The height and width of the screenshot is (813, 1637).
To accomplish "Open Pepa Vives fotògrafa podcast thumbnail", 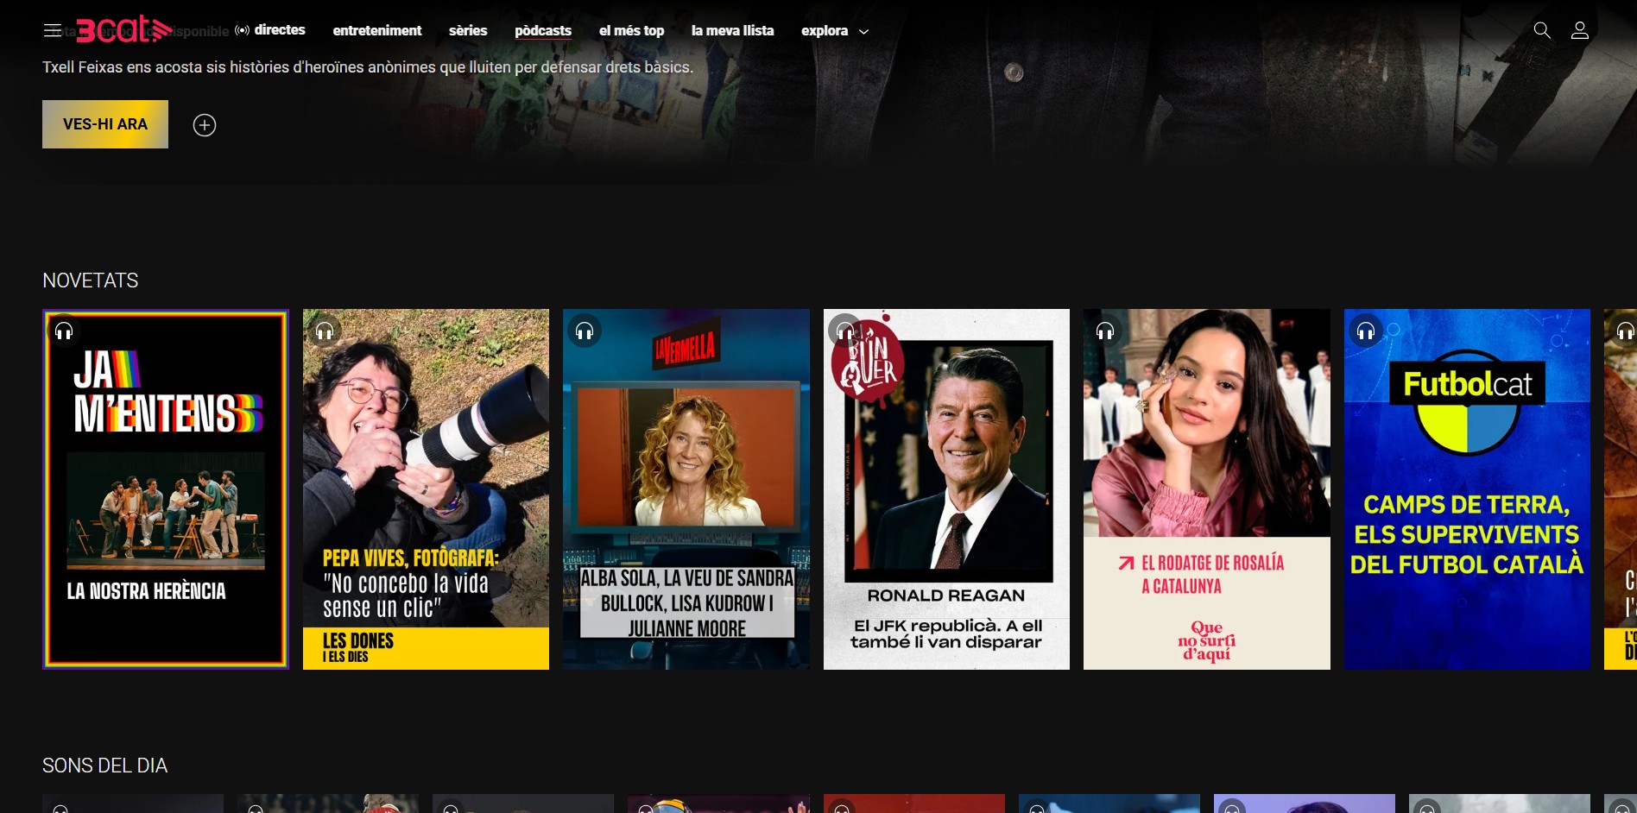I will click(426, 489).
